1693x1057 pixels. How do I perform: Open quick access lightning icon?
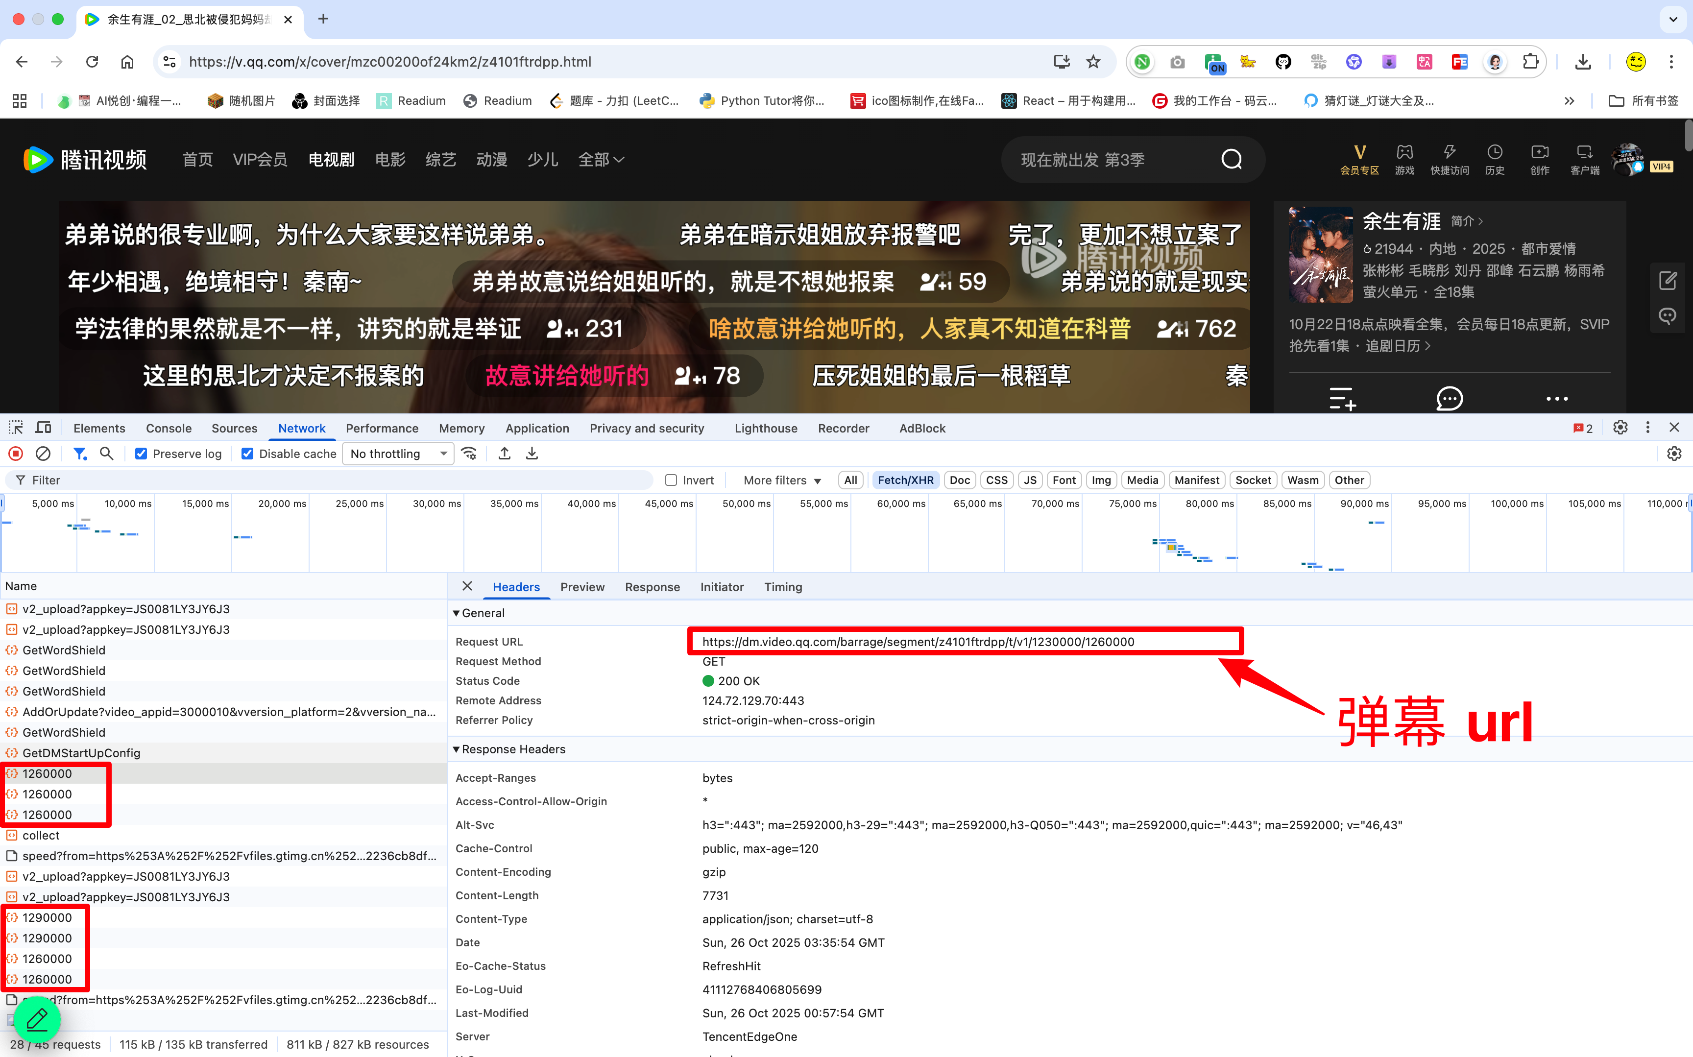(x=1450, y=159)
